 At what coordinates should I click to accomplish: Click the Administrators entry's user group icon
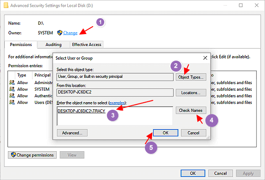click(11, 82)
